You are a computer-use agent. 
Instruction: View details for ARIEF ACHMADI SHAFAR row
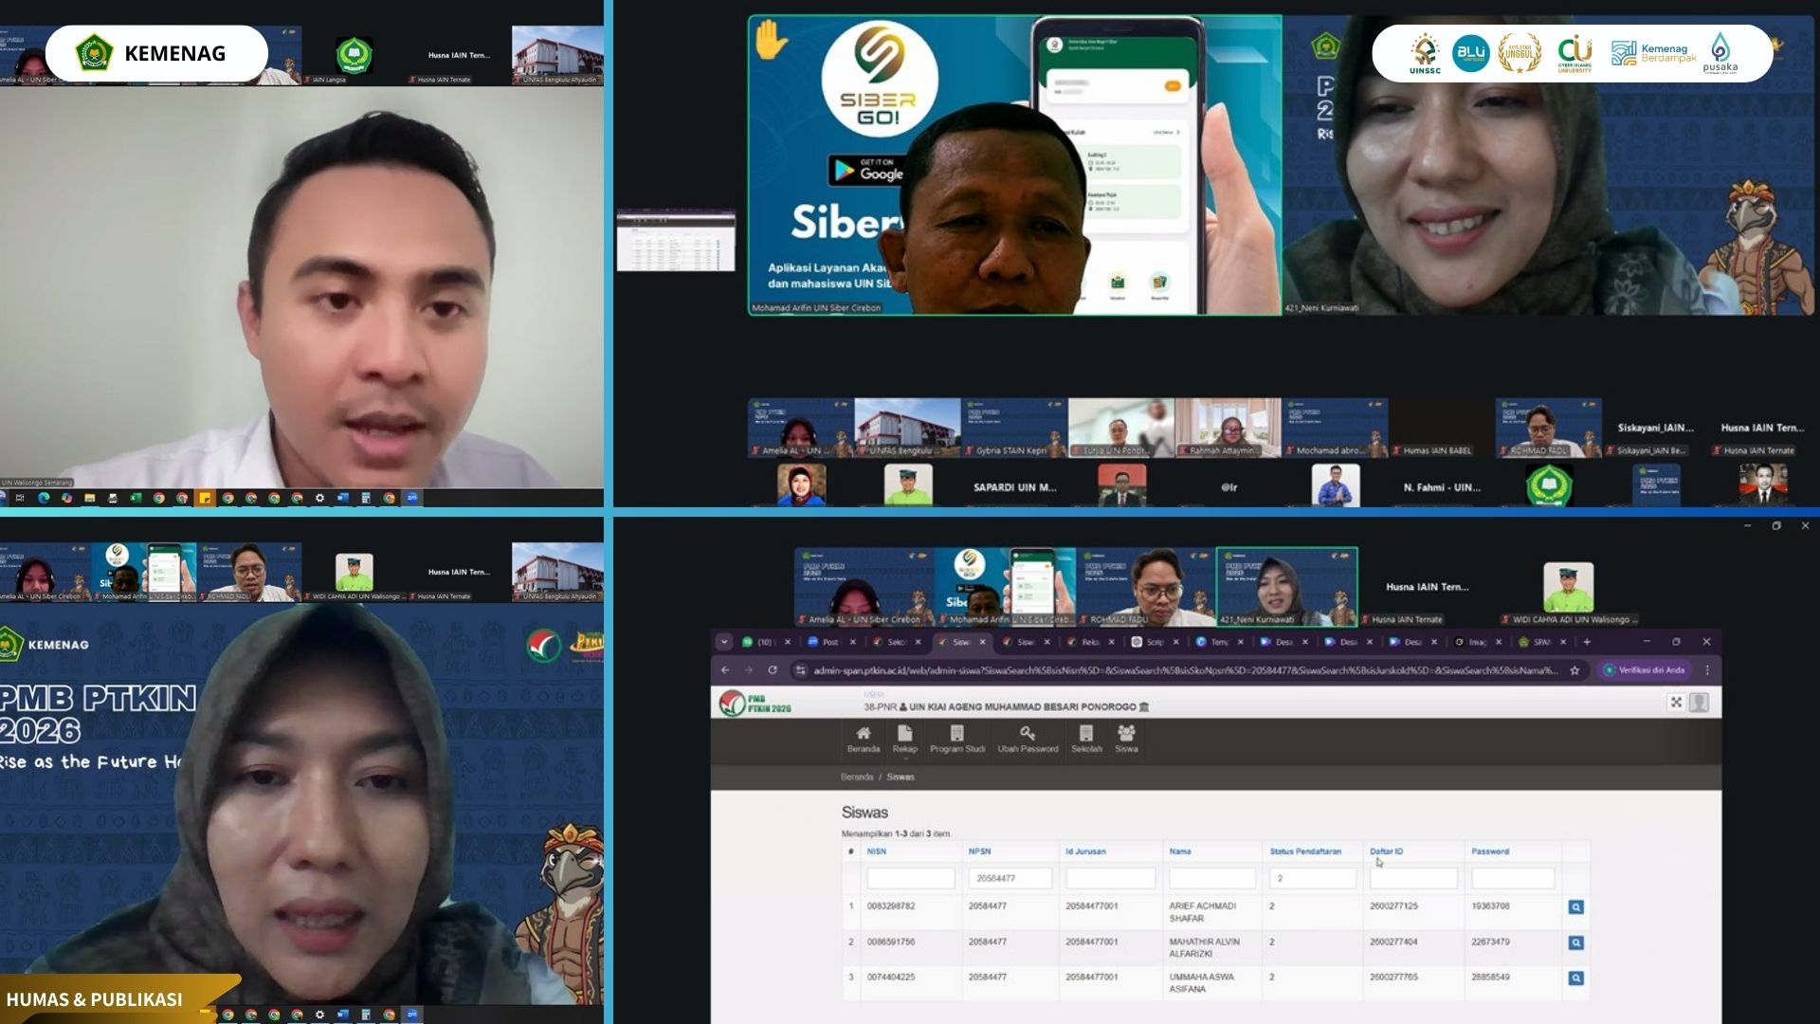1575,907
